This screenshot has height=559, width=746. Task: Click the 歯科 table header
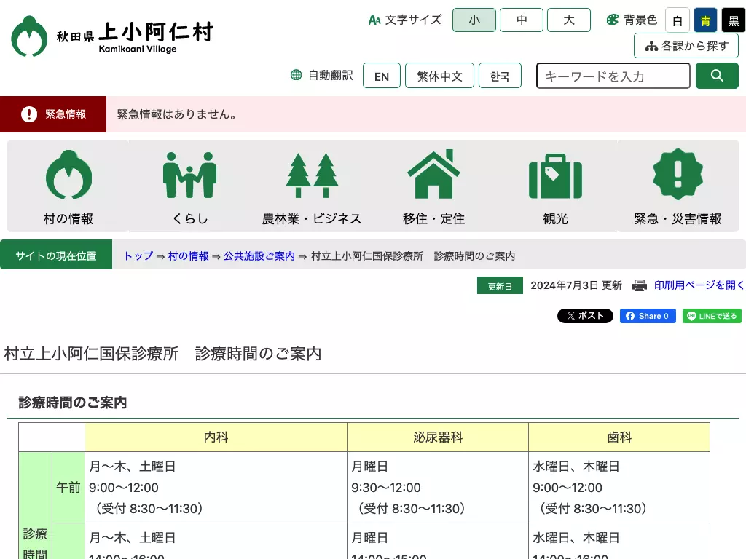click(619, 437)
